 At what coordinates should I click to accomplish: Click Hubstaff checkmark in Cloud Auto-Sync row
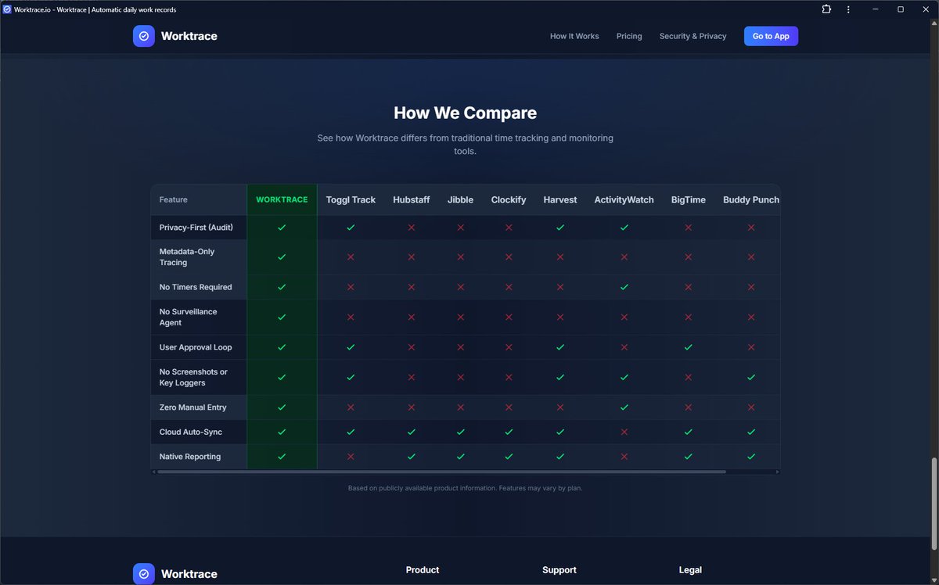pos(412,432)
